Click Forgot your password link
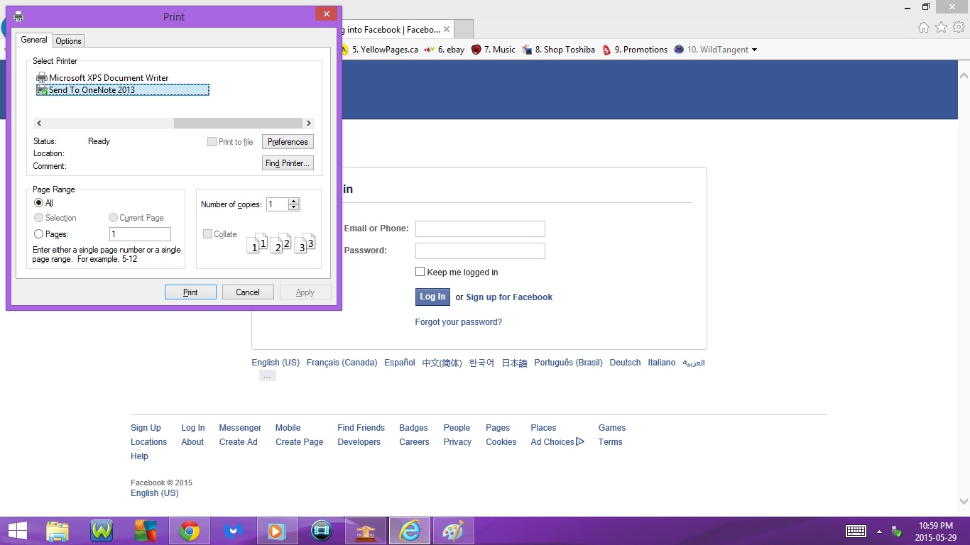This screenshot has width=970, height=545. [x=459, y=322]
